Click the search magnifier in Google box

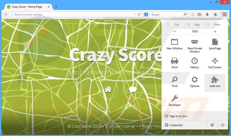(x=185, y=14)
